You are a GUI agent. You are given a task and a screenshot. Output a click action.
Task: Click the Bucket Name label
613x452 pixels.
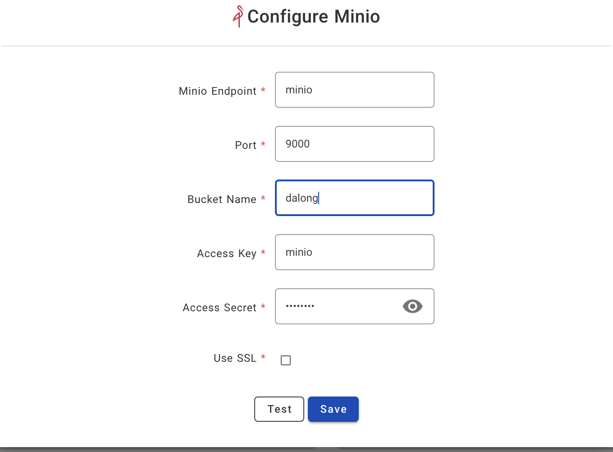222,199
